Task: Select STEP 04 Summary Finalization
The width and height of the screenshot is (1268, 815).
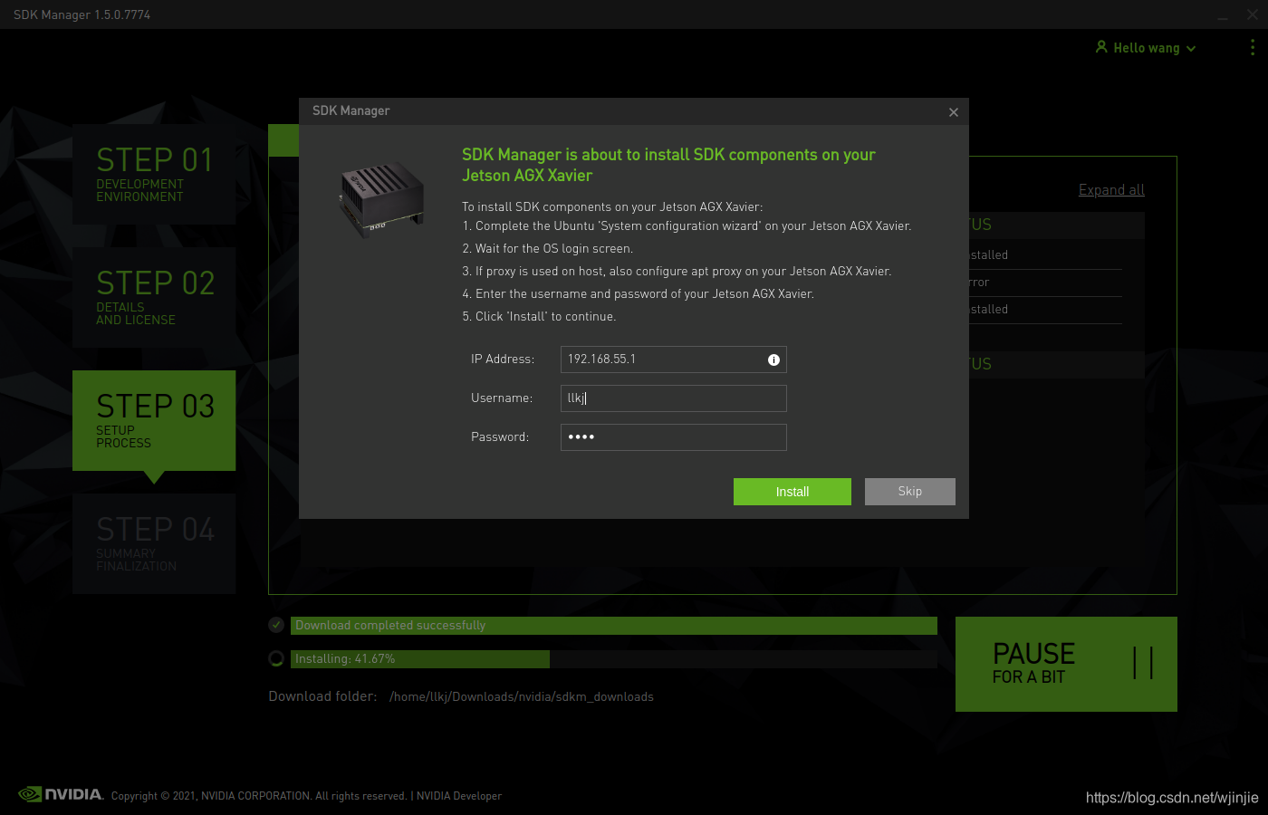Action: pyautogui.click(x=154, y=543)
